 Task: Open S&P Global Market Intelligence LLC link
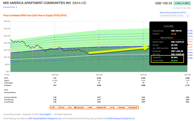[x=45, y=118]
